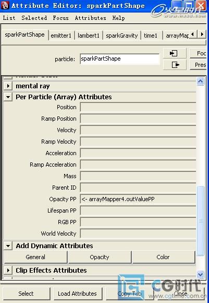This screenshot has width=209, height=303.
Task: Switch to the sparkPartShape tab
Action: coord(24,35)
